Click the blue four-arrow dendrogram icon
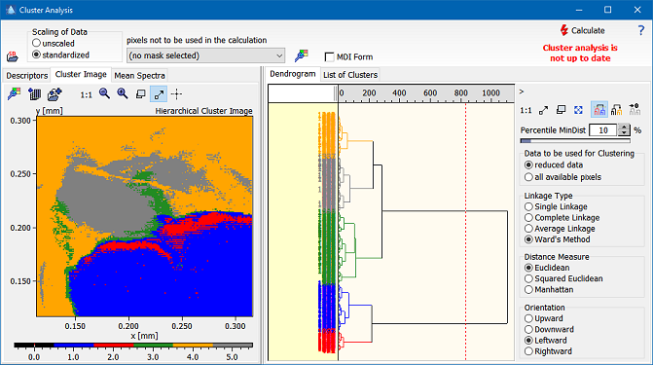Screen dimensions: 653x365 tap(578, 110)
